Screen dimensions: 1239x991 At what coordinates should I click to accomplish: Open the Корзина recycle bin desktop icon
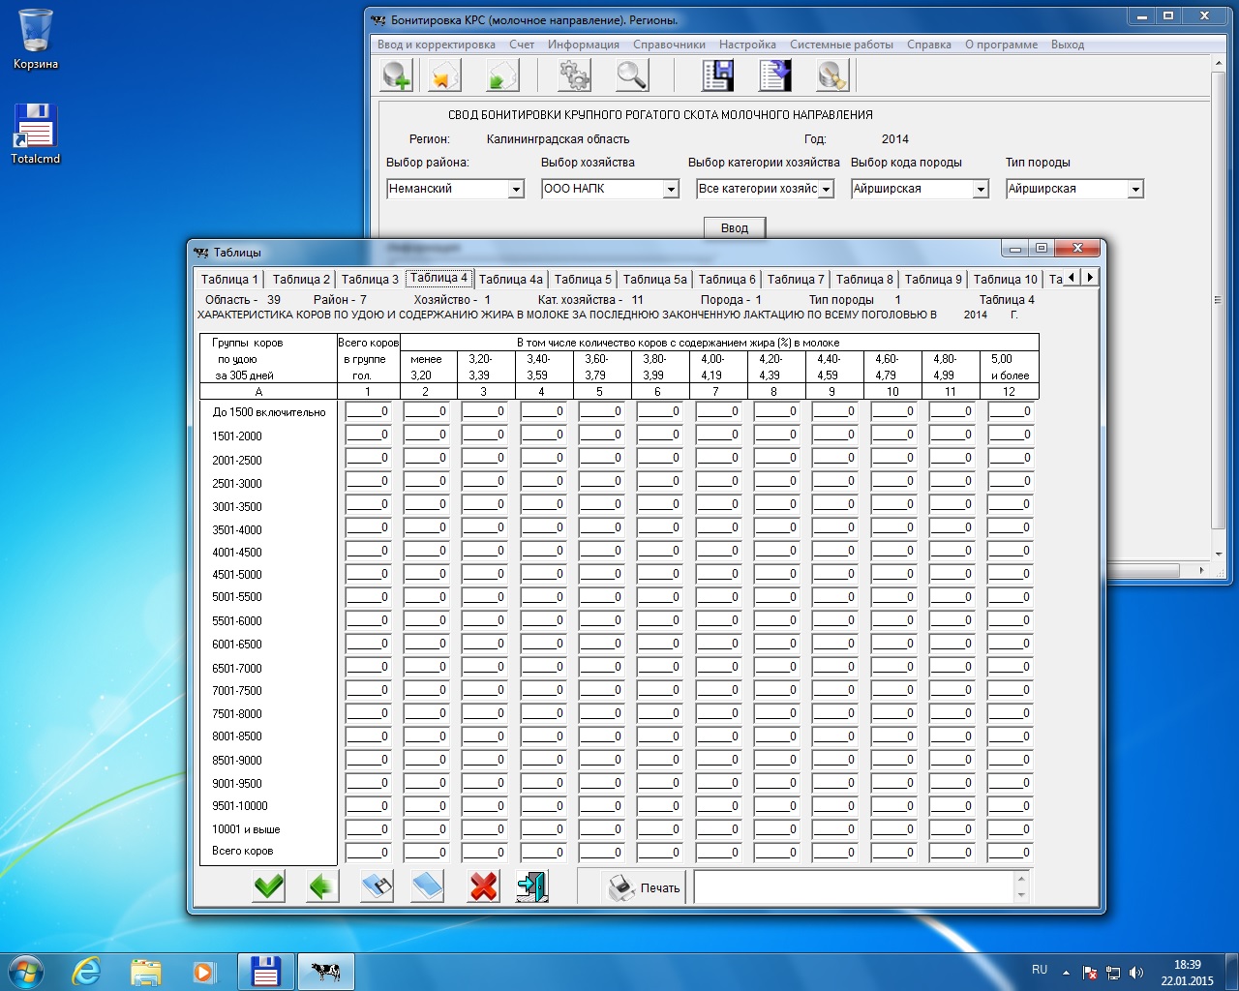pos(36,40)
